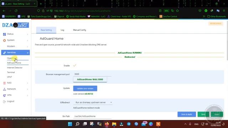Click the Bin Path input field
228x128 pixels.
[92, 116]
